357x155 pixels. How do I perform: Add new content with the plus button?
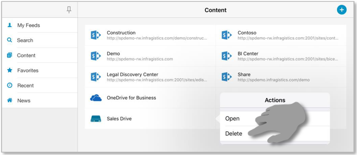click(x=342, y=10)
